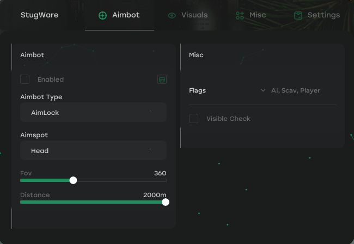Click the Aimbot panel heading
Screen dimensions: 354x244
32,55
